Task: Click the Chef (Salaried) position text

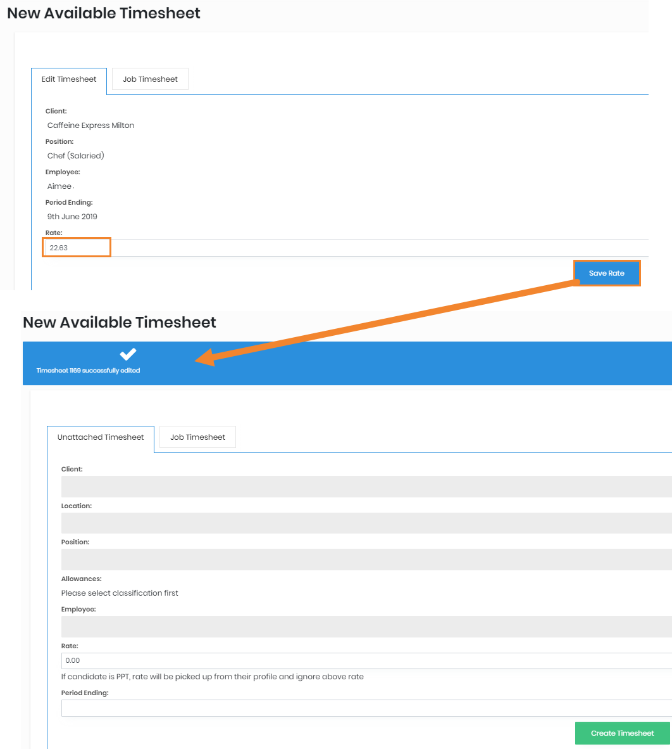Action: [x=75, y=156]
